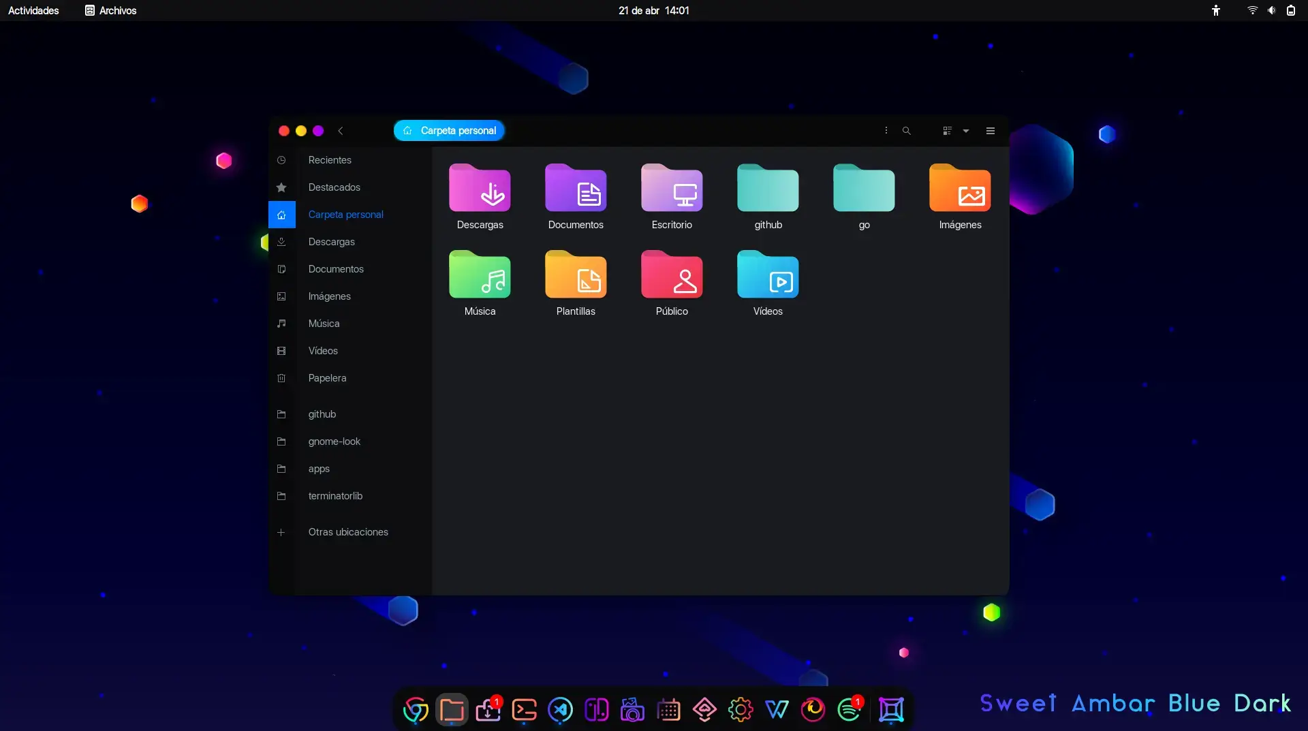Screen dimensions: 1308x731
Task: Go back with the back arrow
Action: click(341, 131)
